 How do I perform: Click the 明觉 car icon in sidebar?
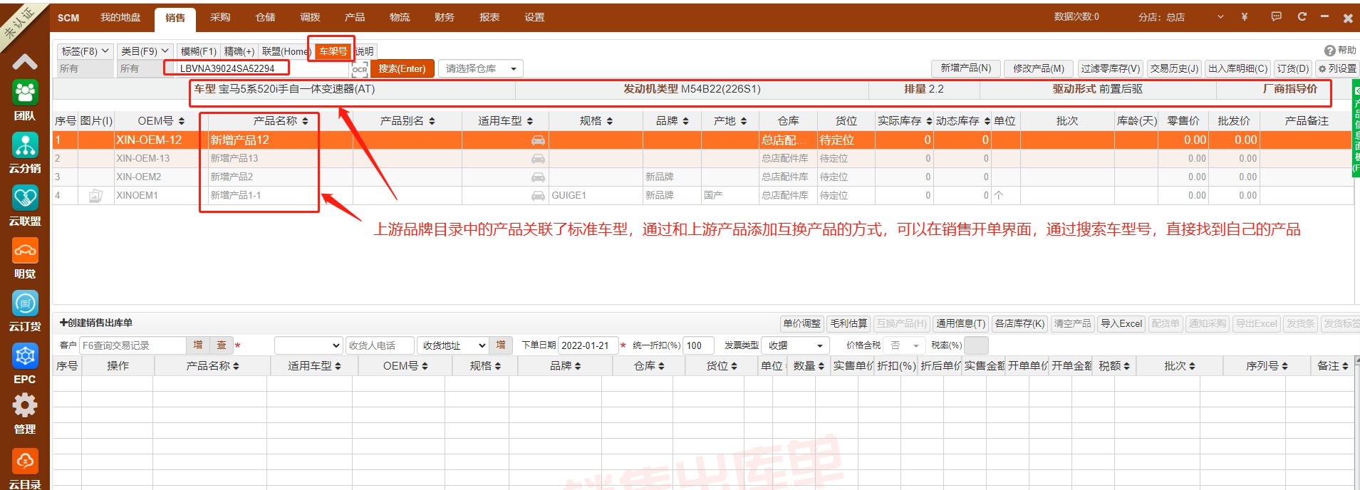click(25, 251)
